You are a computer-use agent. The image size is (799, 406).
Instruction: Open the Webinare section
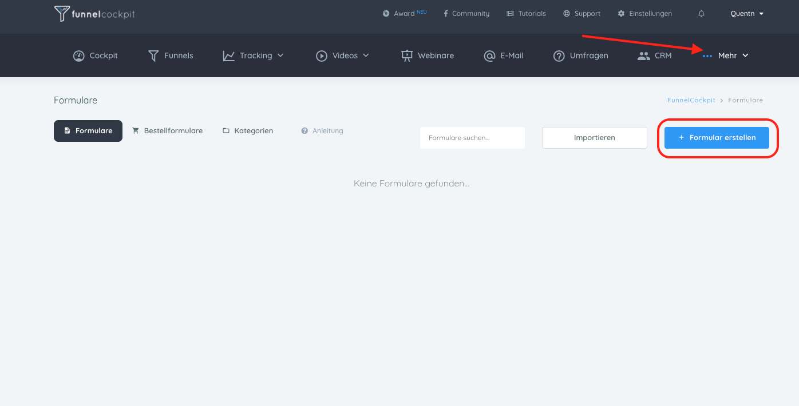point(428,55)
